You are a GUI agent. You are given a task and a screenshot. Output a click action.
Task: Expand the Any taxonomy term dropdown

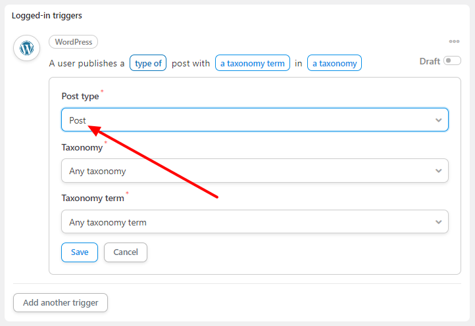pos(255,222)
